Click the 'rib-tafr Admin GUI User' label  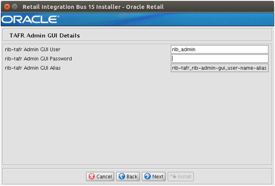click(33, 49)
